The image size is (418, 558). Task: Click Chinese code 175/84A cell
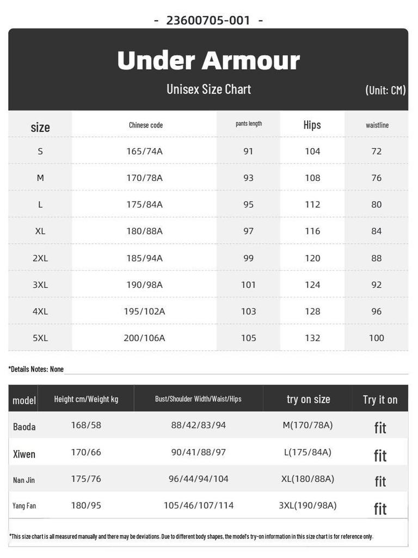[144, 205]
